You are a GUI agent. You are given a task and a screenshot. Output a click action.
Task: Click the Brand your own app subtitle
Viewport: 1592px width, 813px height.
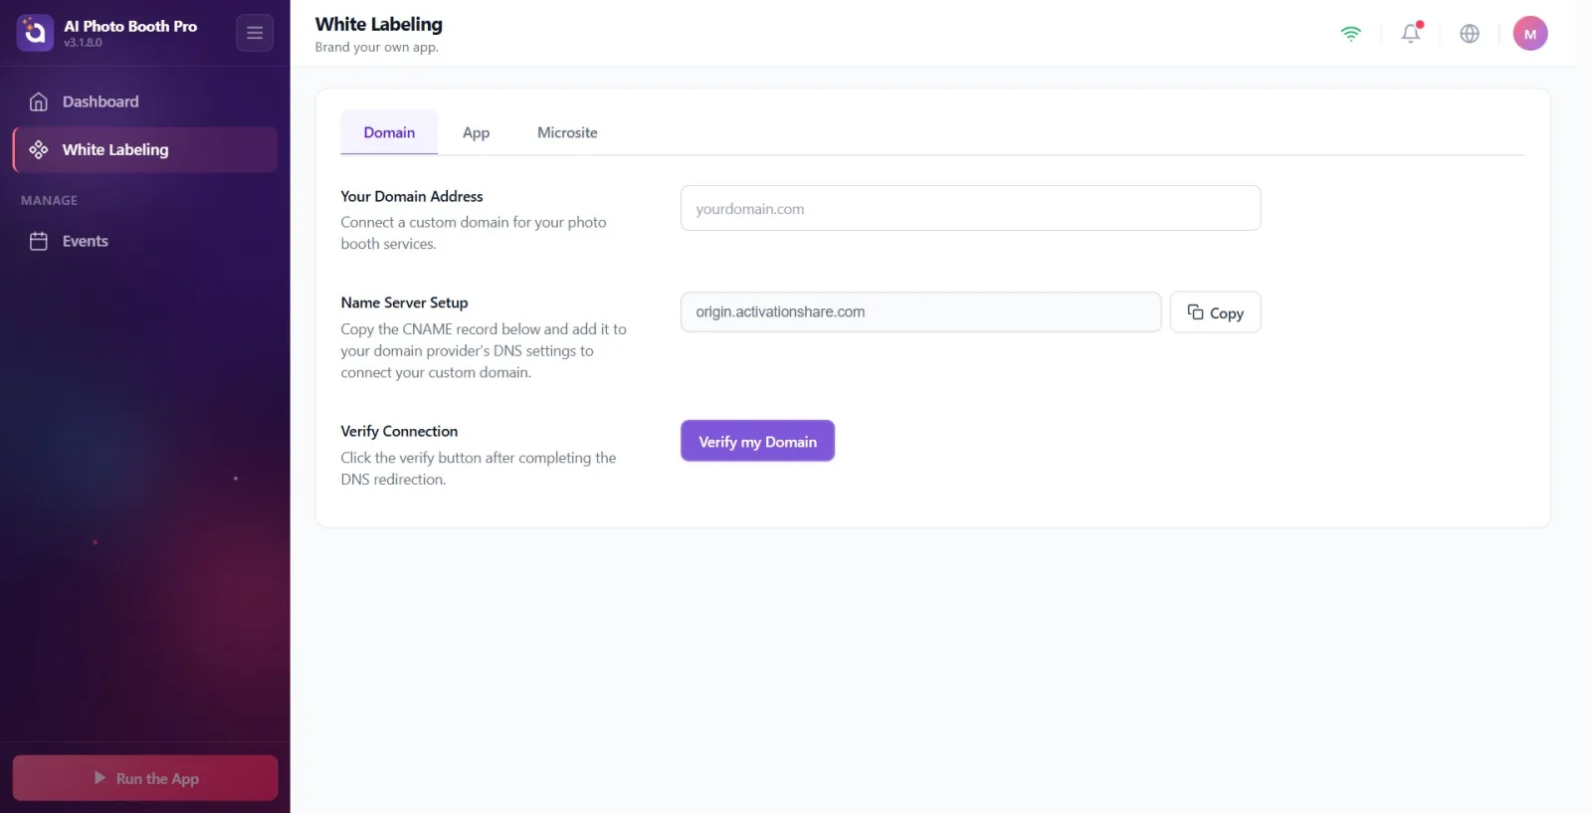(x=376, y=47)
